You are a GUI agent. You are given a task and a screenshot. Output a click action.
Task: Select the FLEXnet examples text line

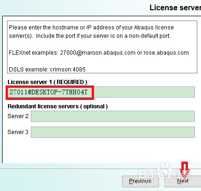tap(99, 53)
